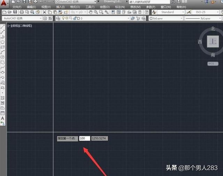Select the Rectangle drawing tool
Viewport: 223px width, 176px height.
(x=3, y=47)
